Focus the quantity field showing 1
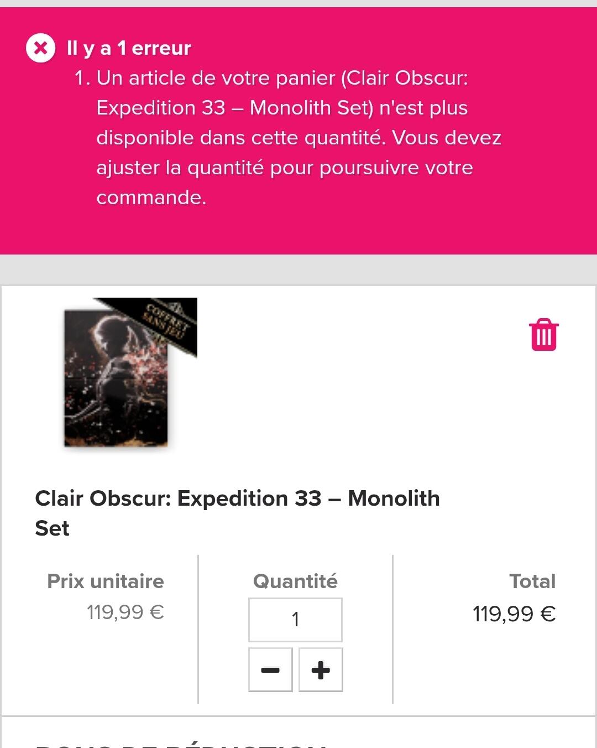The height and width of the screenshot is (748, 597). pyautogui.click(x=295, y=620)
